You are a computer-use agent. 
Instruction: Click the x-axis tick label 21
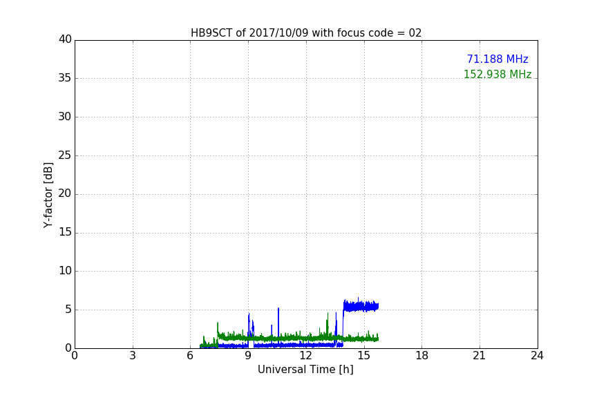(x=480, y=356)
